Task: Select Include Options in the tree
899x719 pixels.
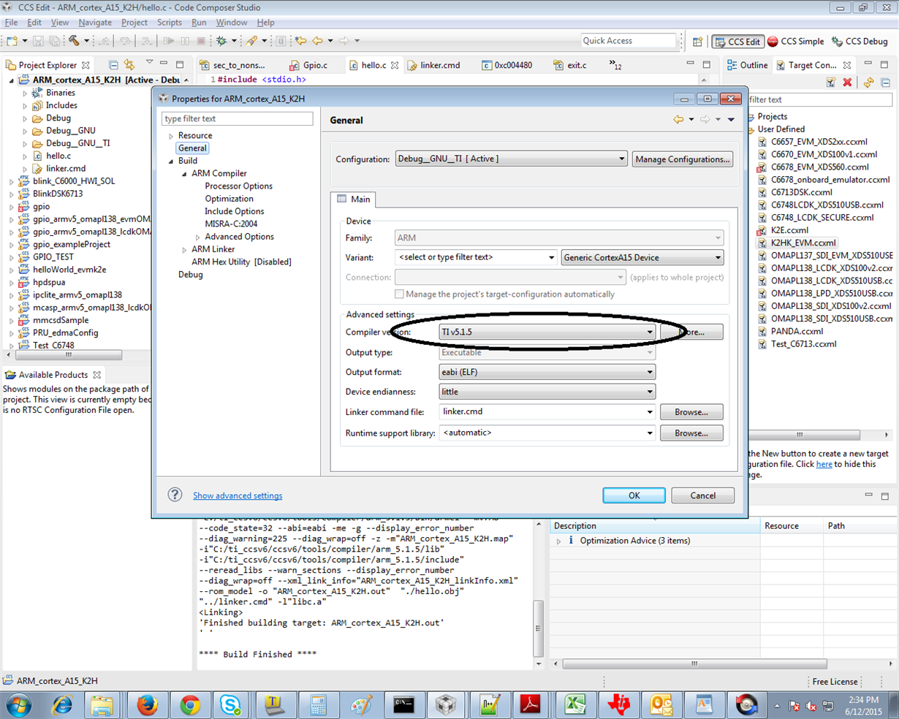Action: [x=234, y=211]
